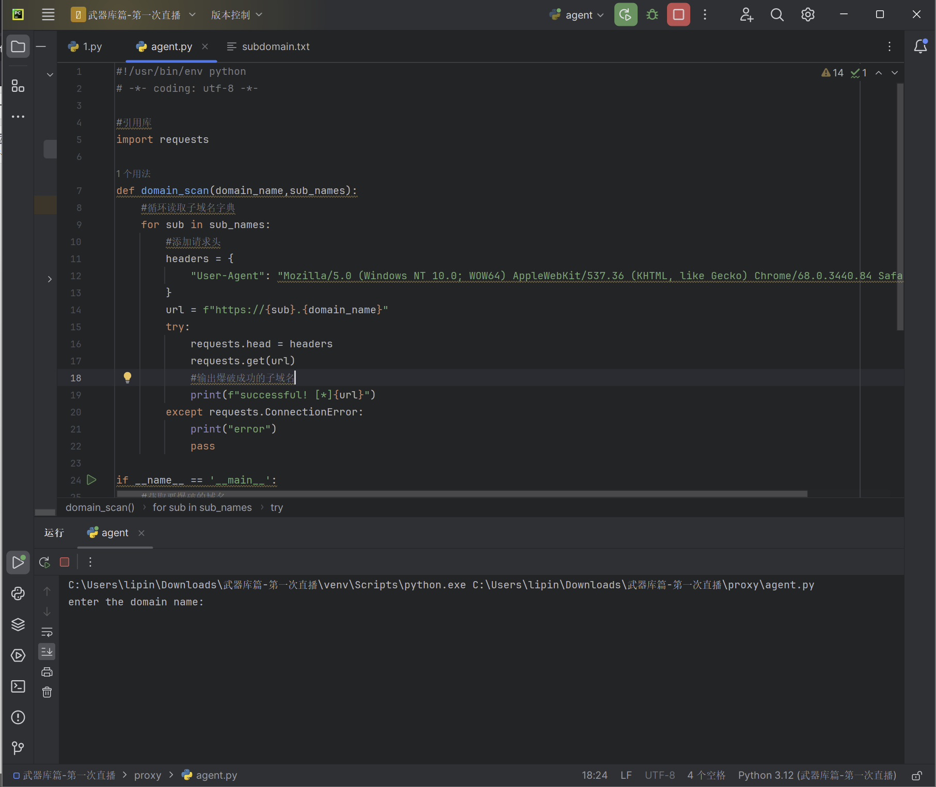This screenshot has height=787, width=936.
Task: Click the editor vertical scrollbar
Action: 900,206
